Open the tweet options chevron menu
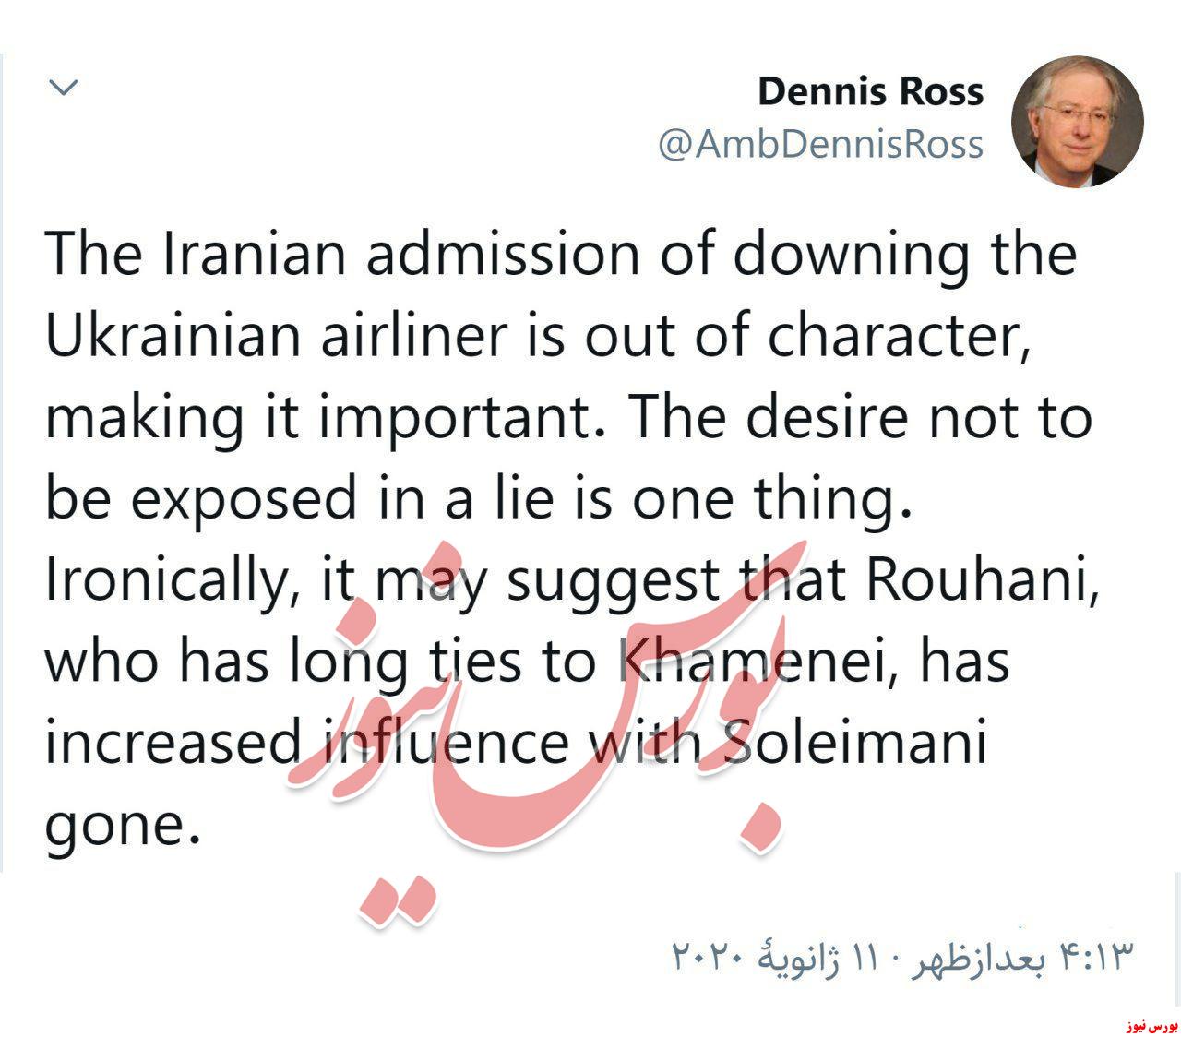This screenshot has width=1181, height=1037. pyautogui.click(x=64, y=89)
